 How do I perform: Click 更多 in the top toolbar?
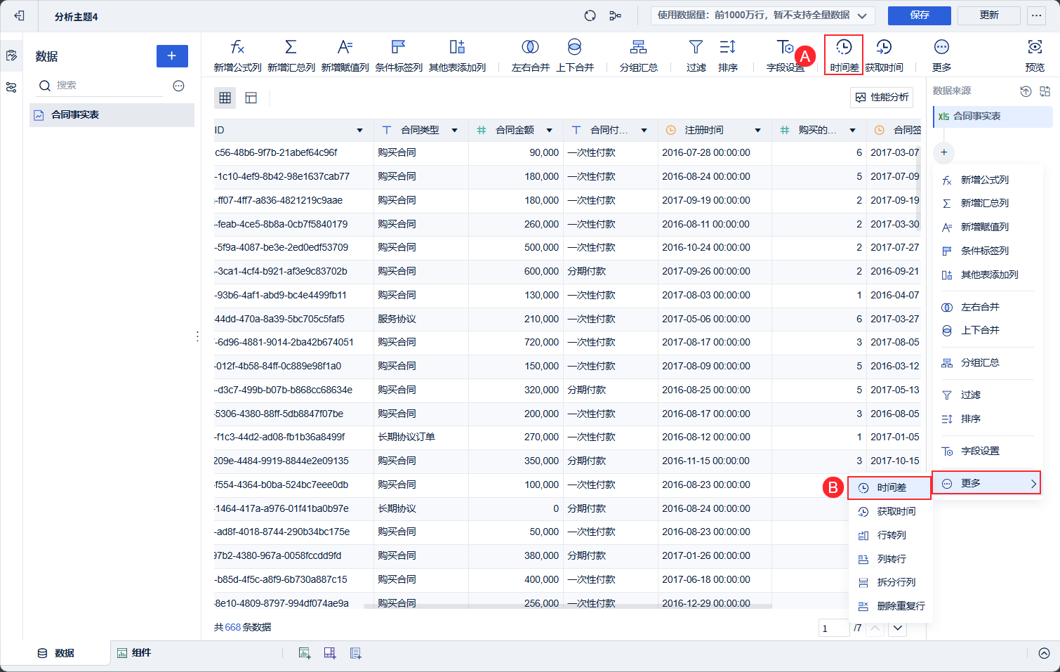pyautogui.click(x=941, y=55)
